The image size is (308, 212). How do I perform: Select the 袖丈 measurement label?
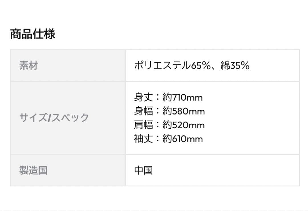pyautogui.click(x=143, y=139)
